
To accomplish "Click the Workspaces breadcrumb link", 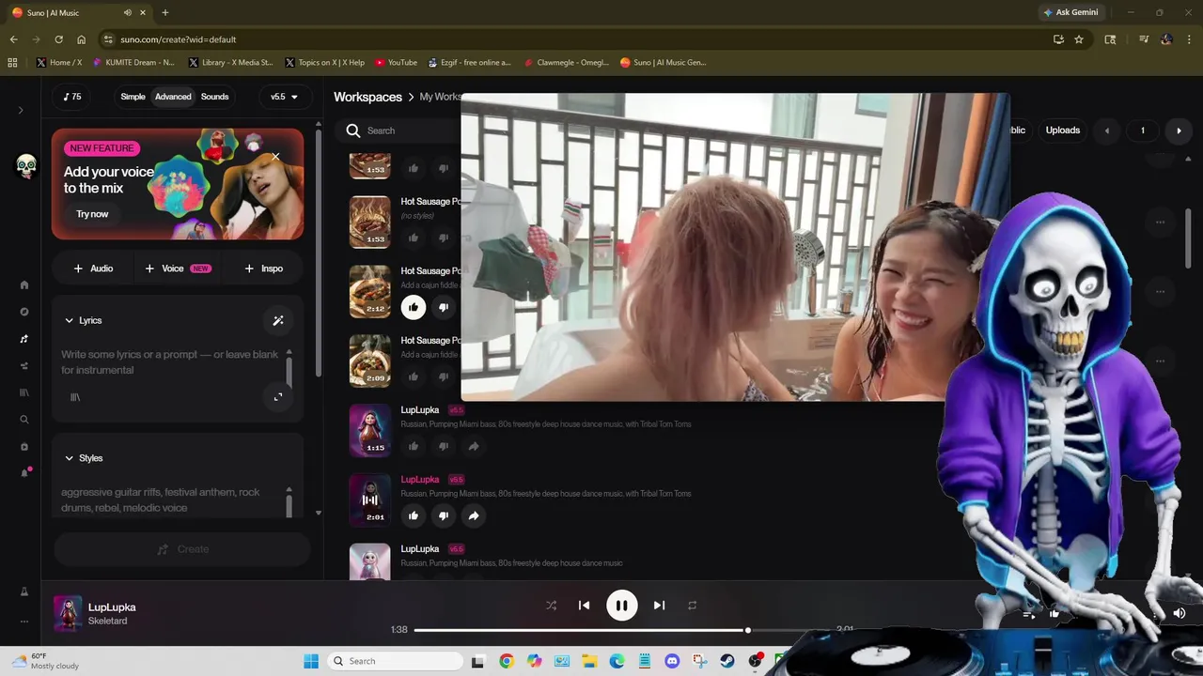I will (367, 97).
